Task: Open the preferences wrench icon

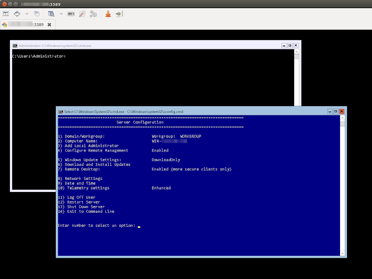Action: coord(82,13)
